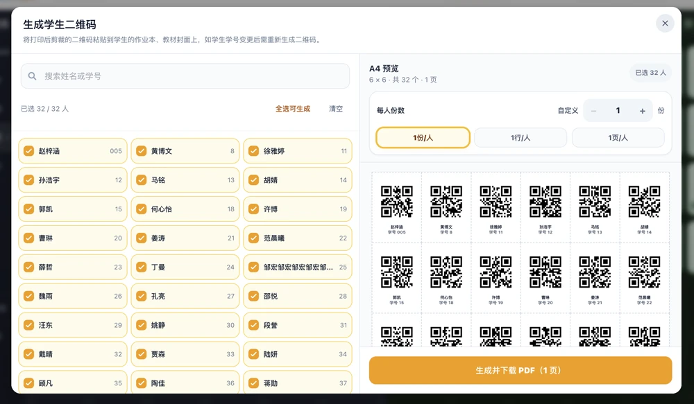This screenshot has width=694, height=404.
Task: Click the A4 预览 heading
Action: click(384, 69)
